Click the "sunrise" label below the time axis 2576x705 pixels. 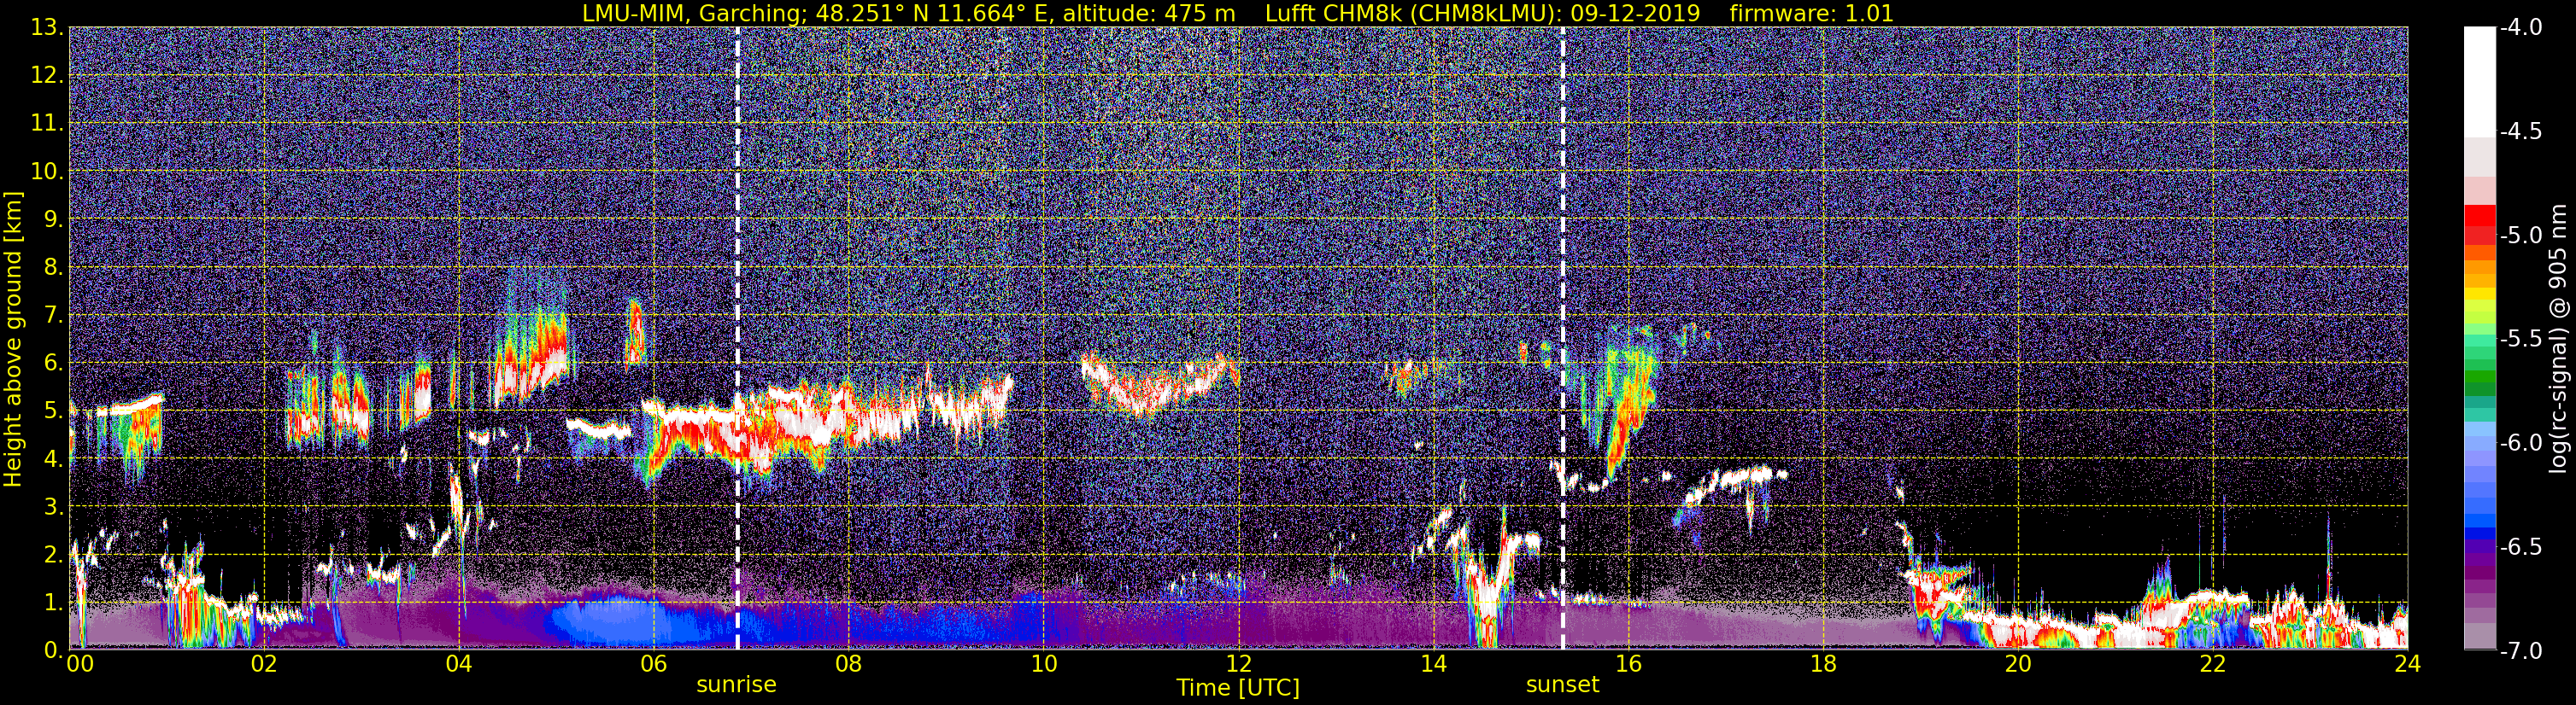[736, 685]
